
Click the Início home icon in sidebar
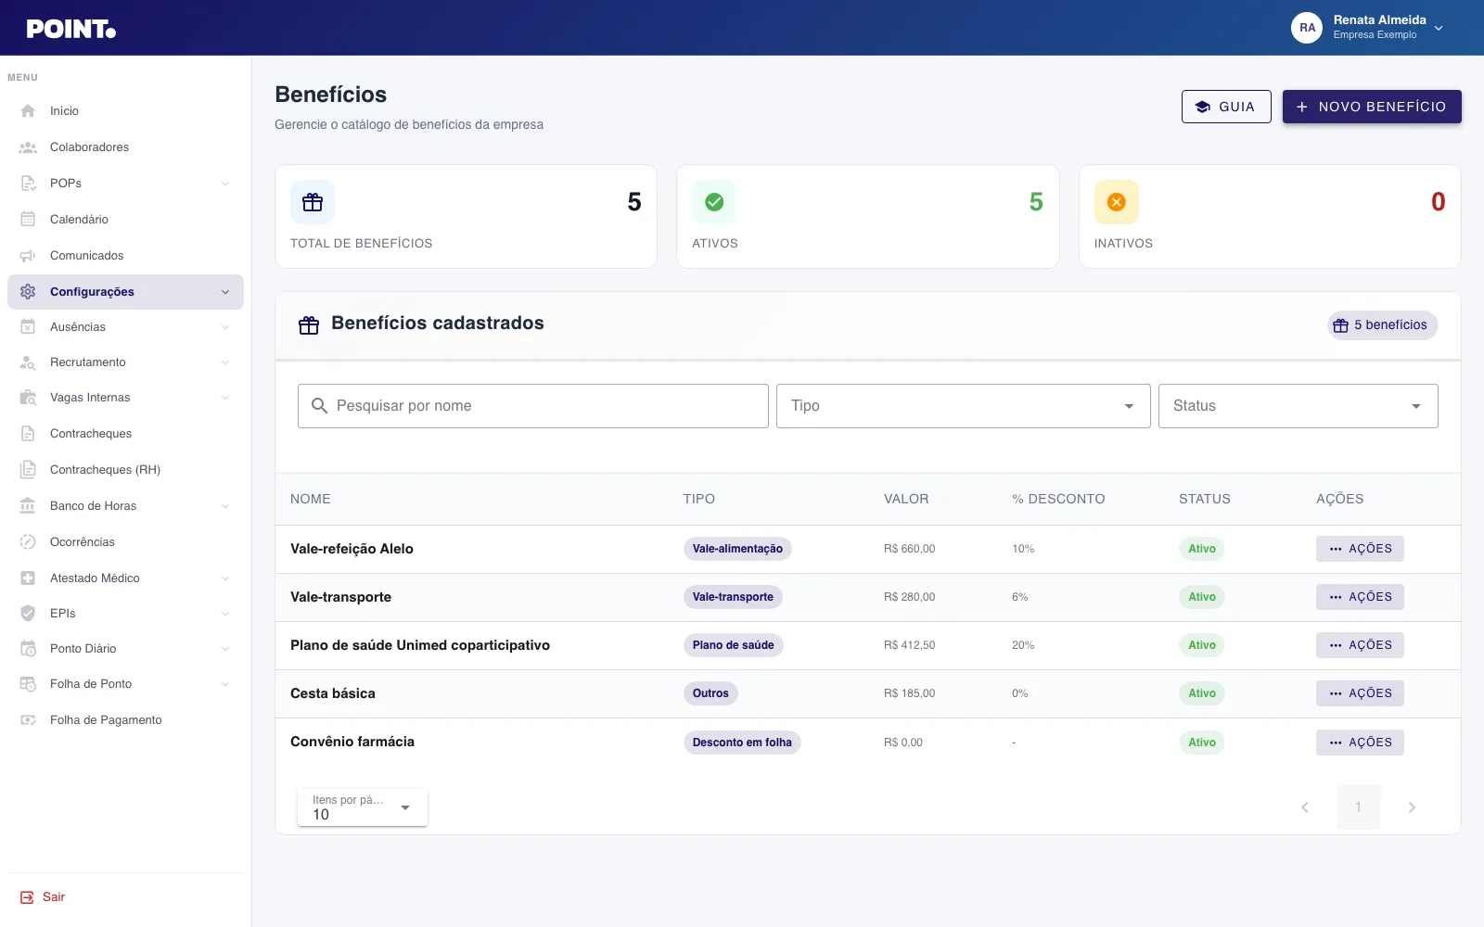[28, 111]
